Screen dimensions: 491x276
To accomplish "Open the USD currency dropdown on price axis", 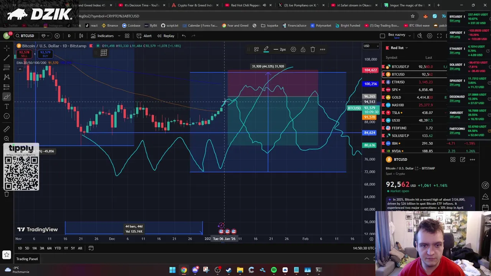I will [371, 46].
